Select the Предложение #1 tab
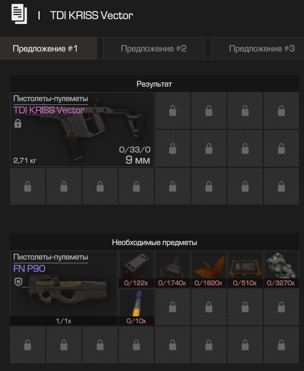Image resolution: width=304 pixels, height=371 pixels. (x=49, y=49)
